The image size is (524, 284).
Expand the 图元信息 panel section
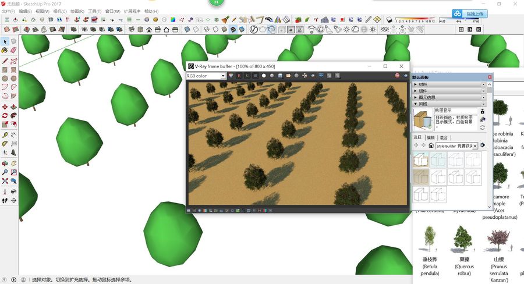click(450, 97)
